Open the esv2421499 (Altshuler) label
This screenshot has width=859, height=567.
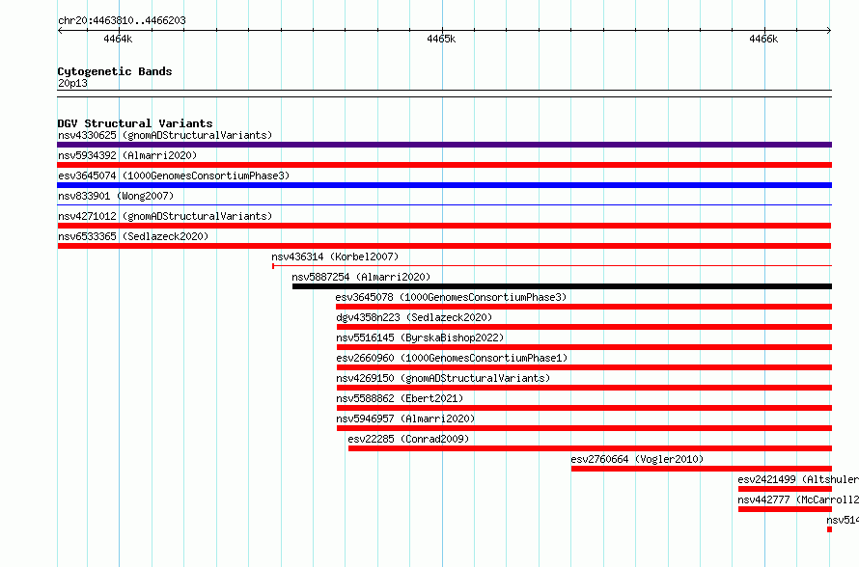point(798,479)
